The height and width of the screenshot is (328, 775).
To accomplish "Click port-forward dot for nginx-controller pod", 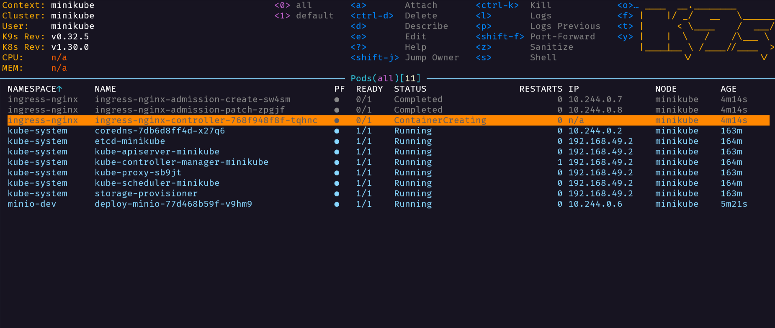I will point(337,120).
